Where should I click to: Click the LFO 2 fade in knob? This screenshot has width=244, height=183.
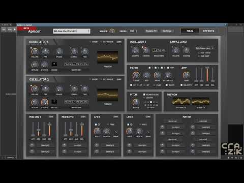click(139, 131)
